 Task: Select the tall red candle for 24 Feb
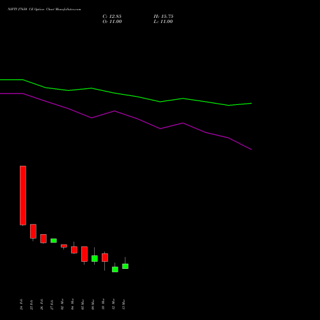coord(23,195)
